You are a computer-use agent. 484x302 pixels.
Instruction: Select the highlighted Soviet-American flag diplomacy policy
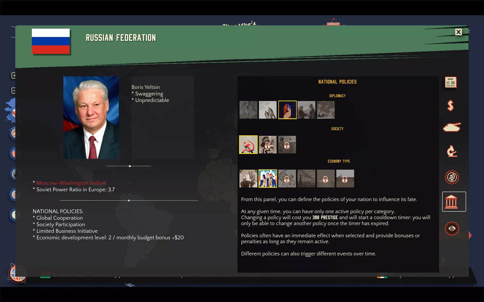pyautogui.click(x=287, y=110)
